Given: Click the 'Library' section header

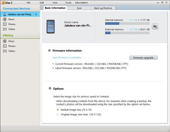Looking at the screenshot, I should (8, 35).
